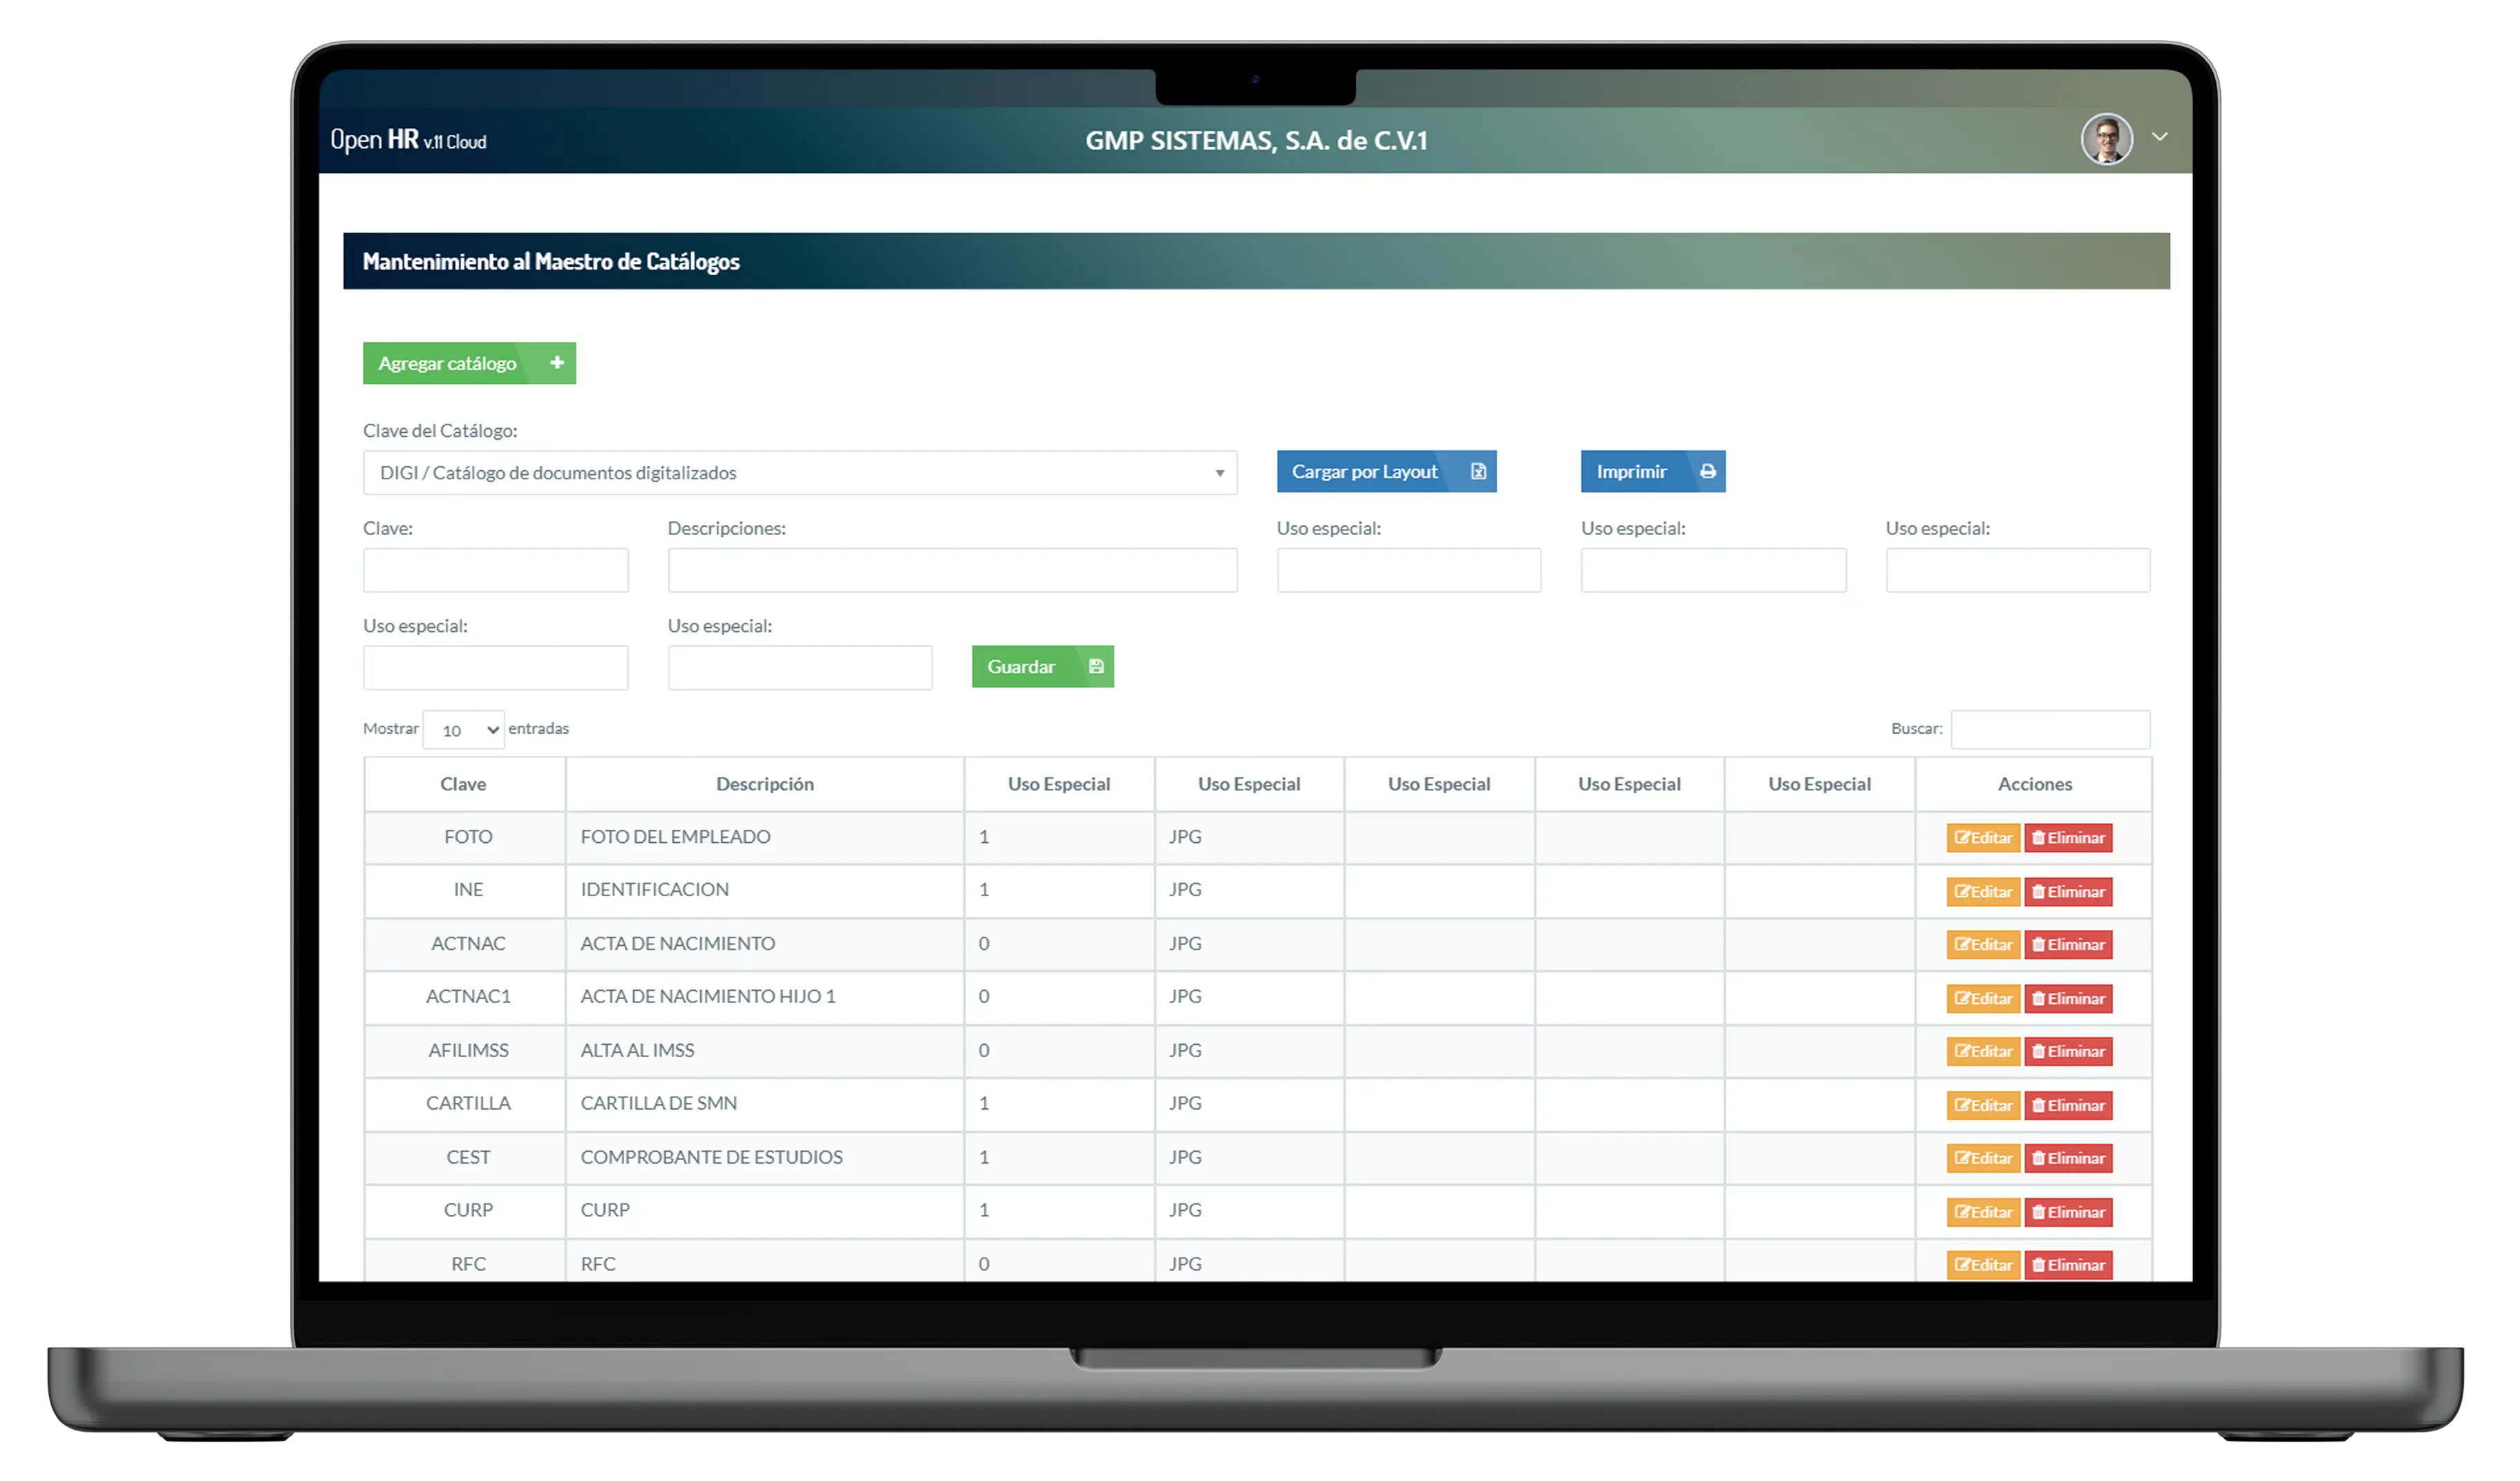Click the printer icon on Imprimir

coord(1708,472)
